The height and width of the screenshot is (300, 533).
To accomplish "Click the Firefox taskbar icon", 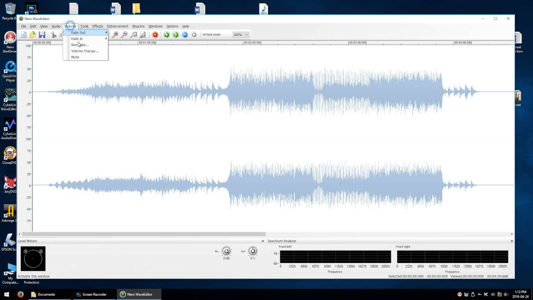I will pyautogui.click(x=20, y=294).
